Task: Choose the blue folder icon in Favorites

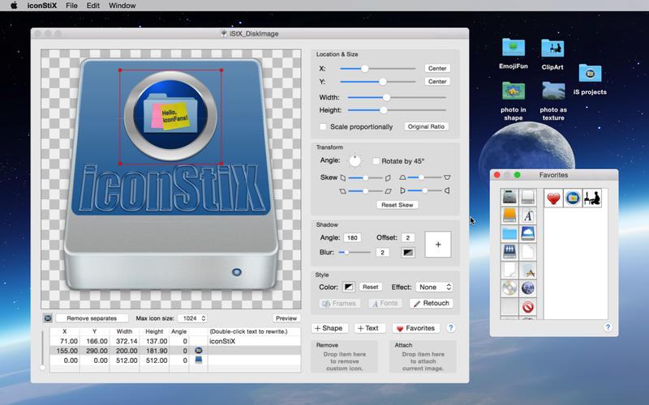Action: (x=509, y=233)
